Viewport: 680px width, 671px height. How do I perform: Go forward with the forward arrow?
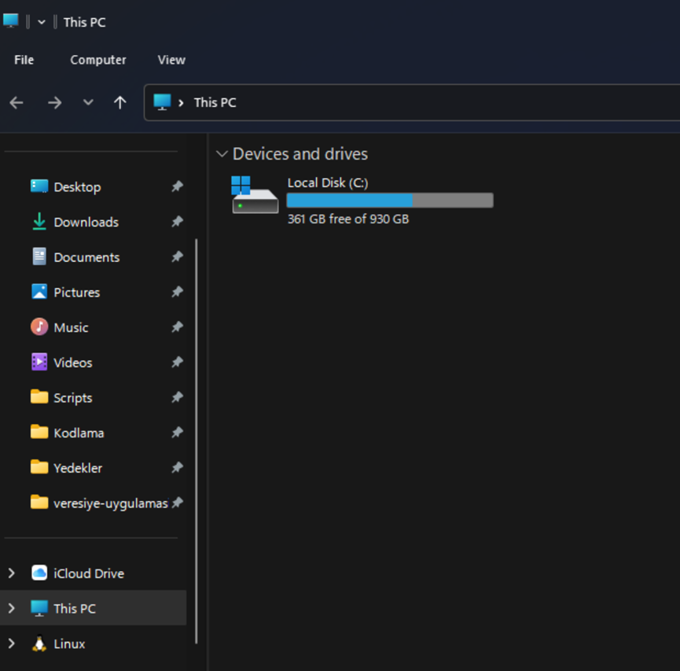(x=55, y=103)
